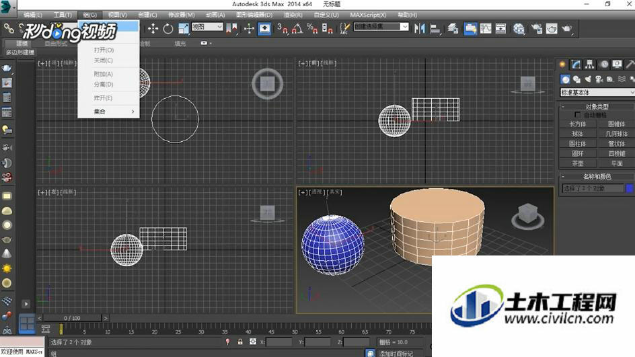Toggle the Graphite ribbon icon
635x357 pixels.
coord(470,28)
